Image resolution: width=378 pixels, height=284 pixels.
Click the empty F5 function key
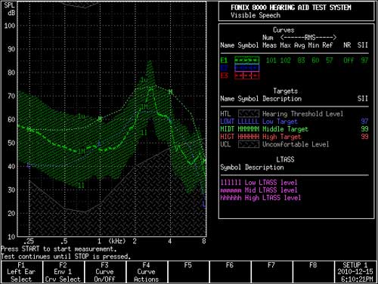coord(188,272)
